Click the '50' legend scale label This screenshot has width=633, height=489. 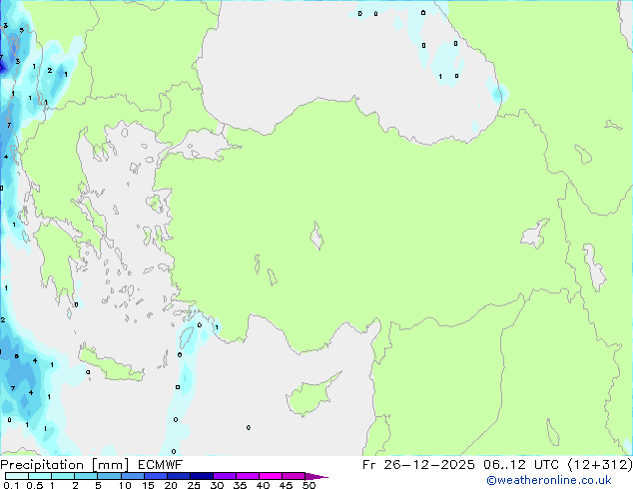tap(309, 485)
